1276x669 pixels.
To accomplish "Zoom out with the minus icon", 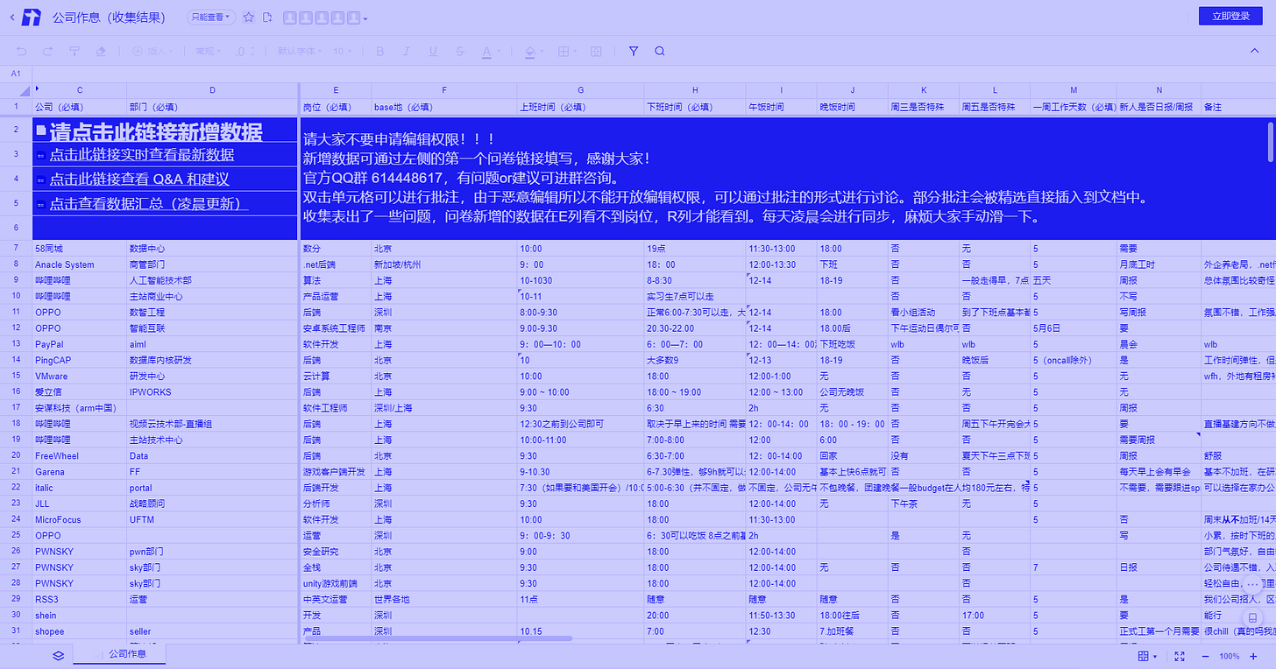I will click(1206, 656).
